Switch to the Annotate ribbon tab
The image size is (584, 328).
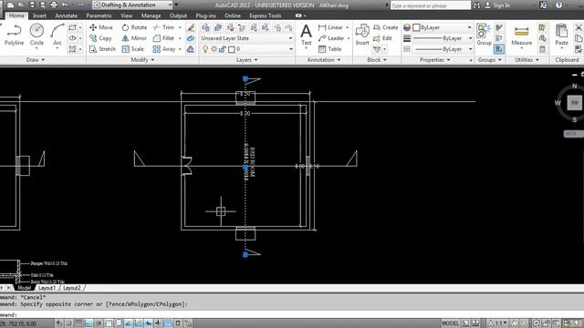point(67,15)
